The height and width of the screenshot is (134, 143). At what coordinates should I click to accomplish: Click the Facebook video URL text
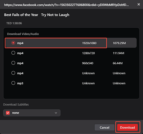pos(66,5)
